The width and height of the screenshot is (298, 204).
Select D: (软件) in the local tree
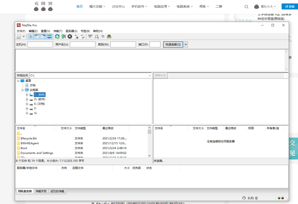pos(40,99)
